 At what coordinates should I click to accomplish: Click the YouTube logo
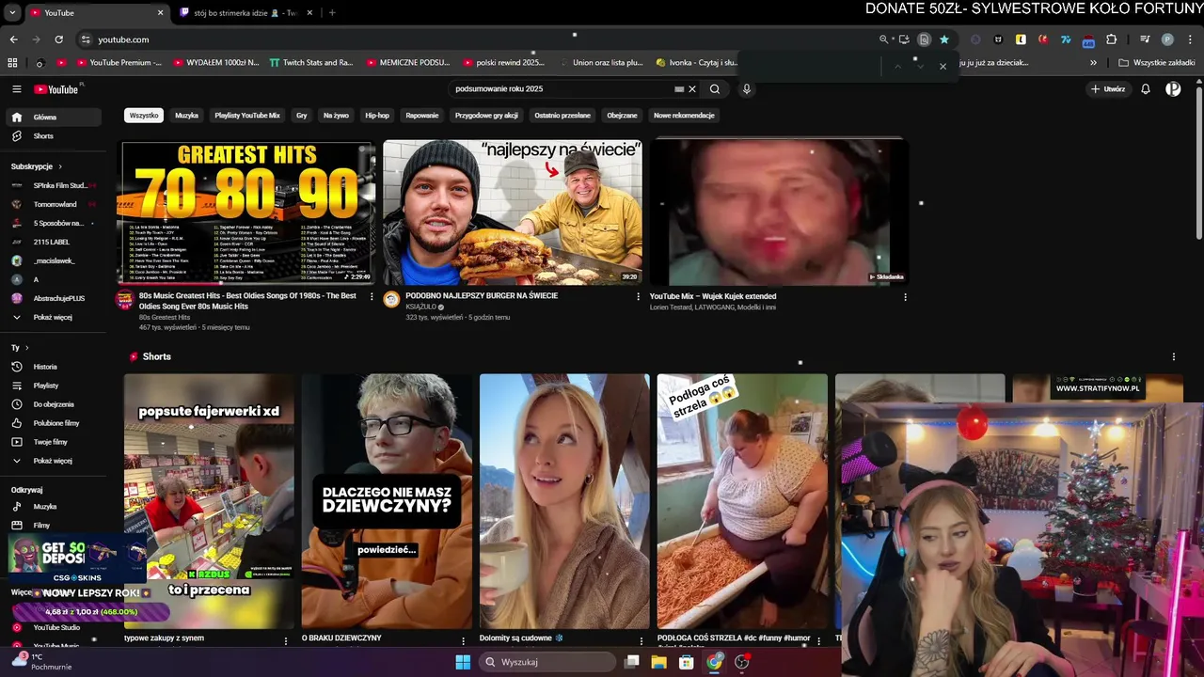pos(56,89)
